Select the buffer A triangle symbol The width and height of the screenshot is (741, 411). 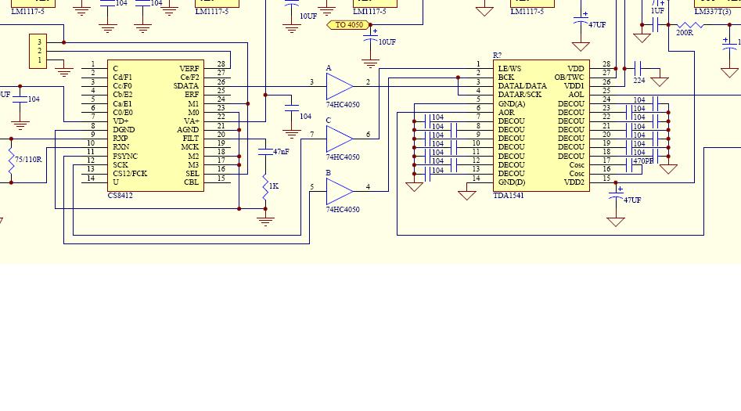340,87
